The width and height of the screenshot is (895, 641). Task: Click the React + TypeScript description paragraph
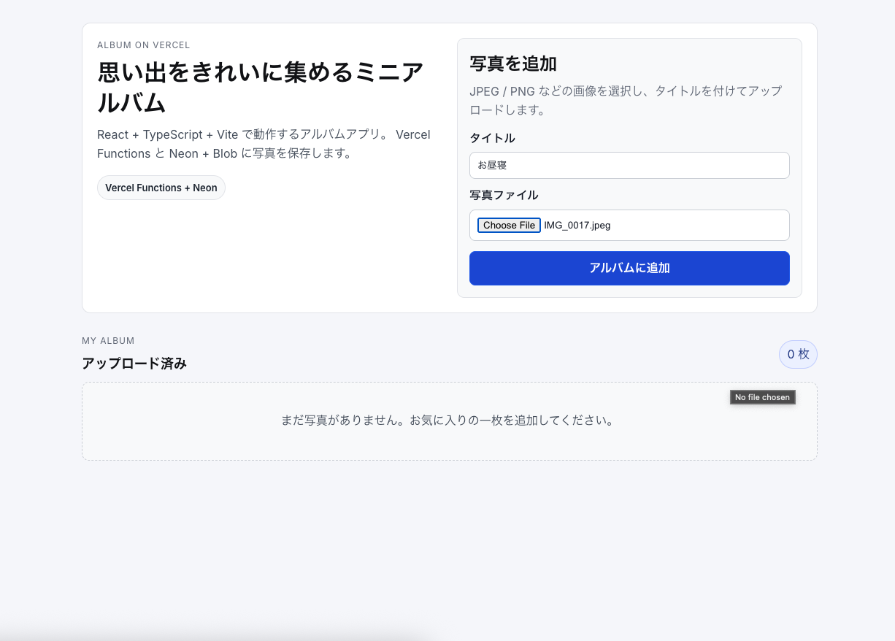pyautogui.click(x=264, y=144)
